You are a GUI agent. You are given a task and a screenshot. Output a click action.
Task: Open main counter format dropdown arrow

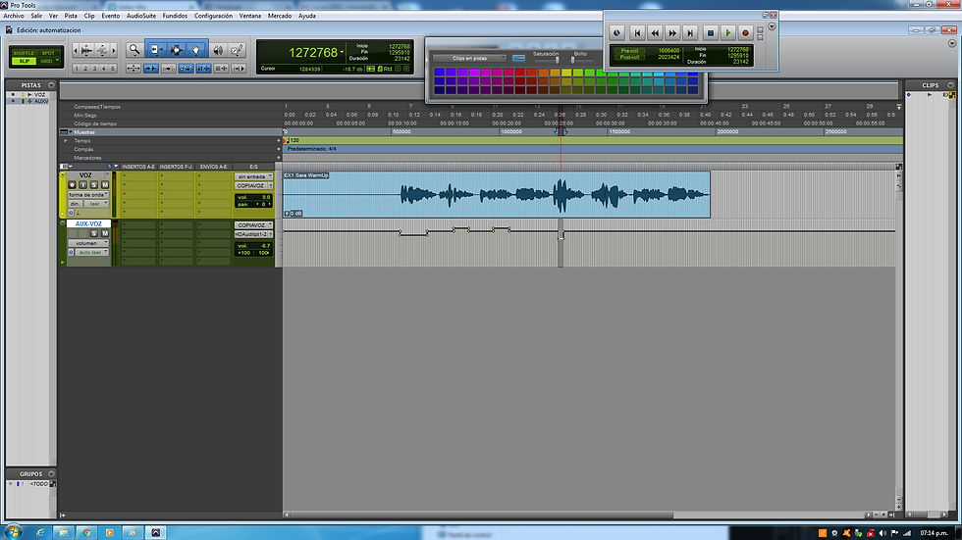click(342, 52)
